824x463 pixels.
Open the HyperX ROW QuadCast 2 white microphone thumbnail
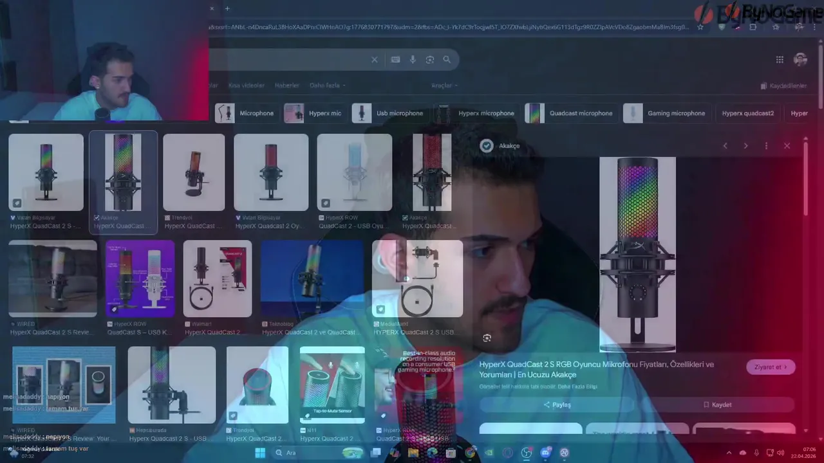click(355, 172)
